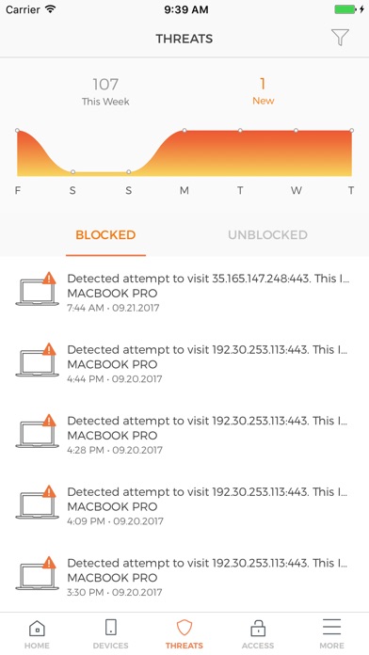Show the 1 New threats count
The image size is (369, 655).
tap(264, 90)
